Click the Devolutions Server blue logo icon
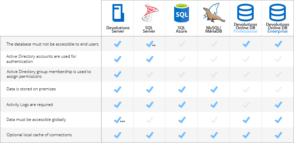 (118, 13)
